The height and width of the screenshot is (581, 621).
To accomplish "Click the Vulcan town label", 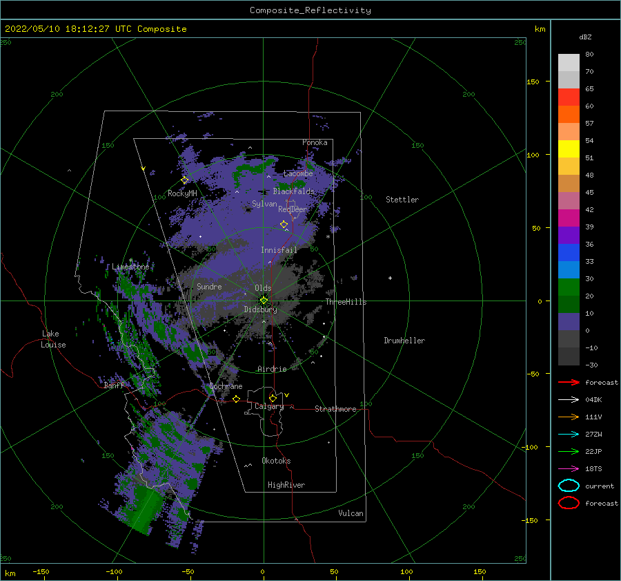I will 351,513.
